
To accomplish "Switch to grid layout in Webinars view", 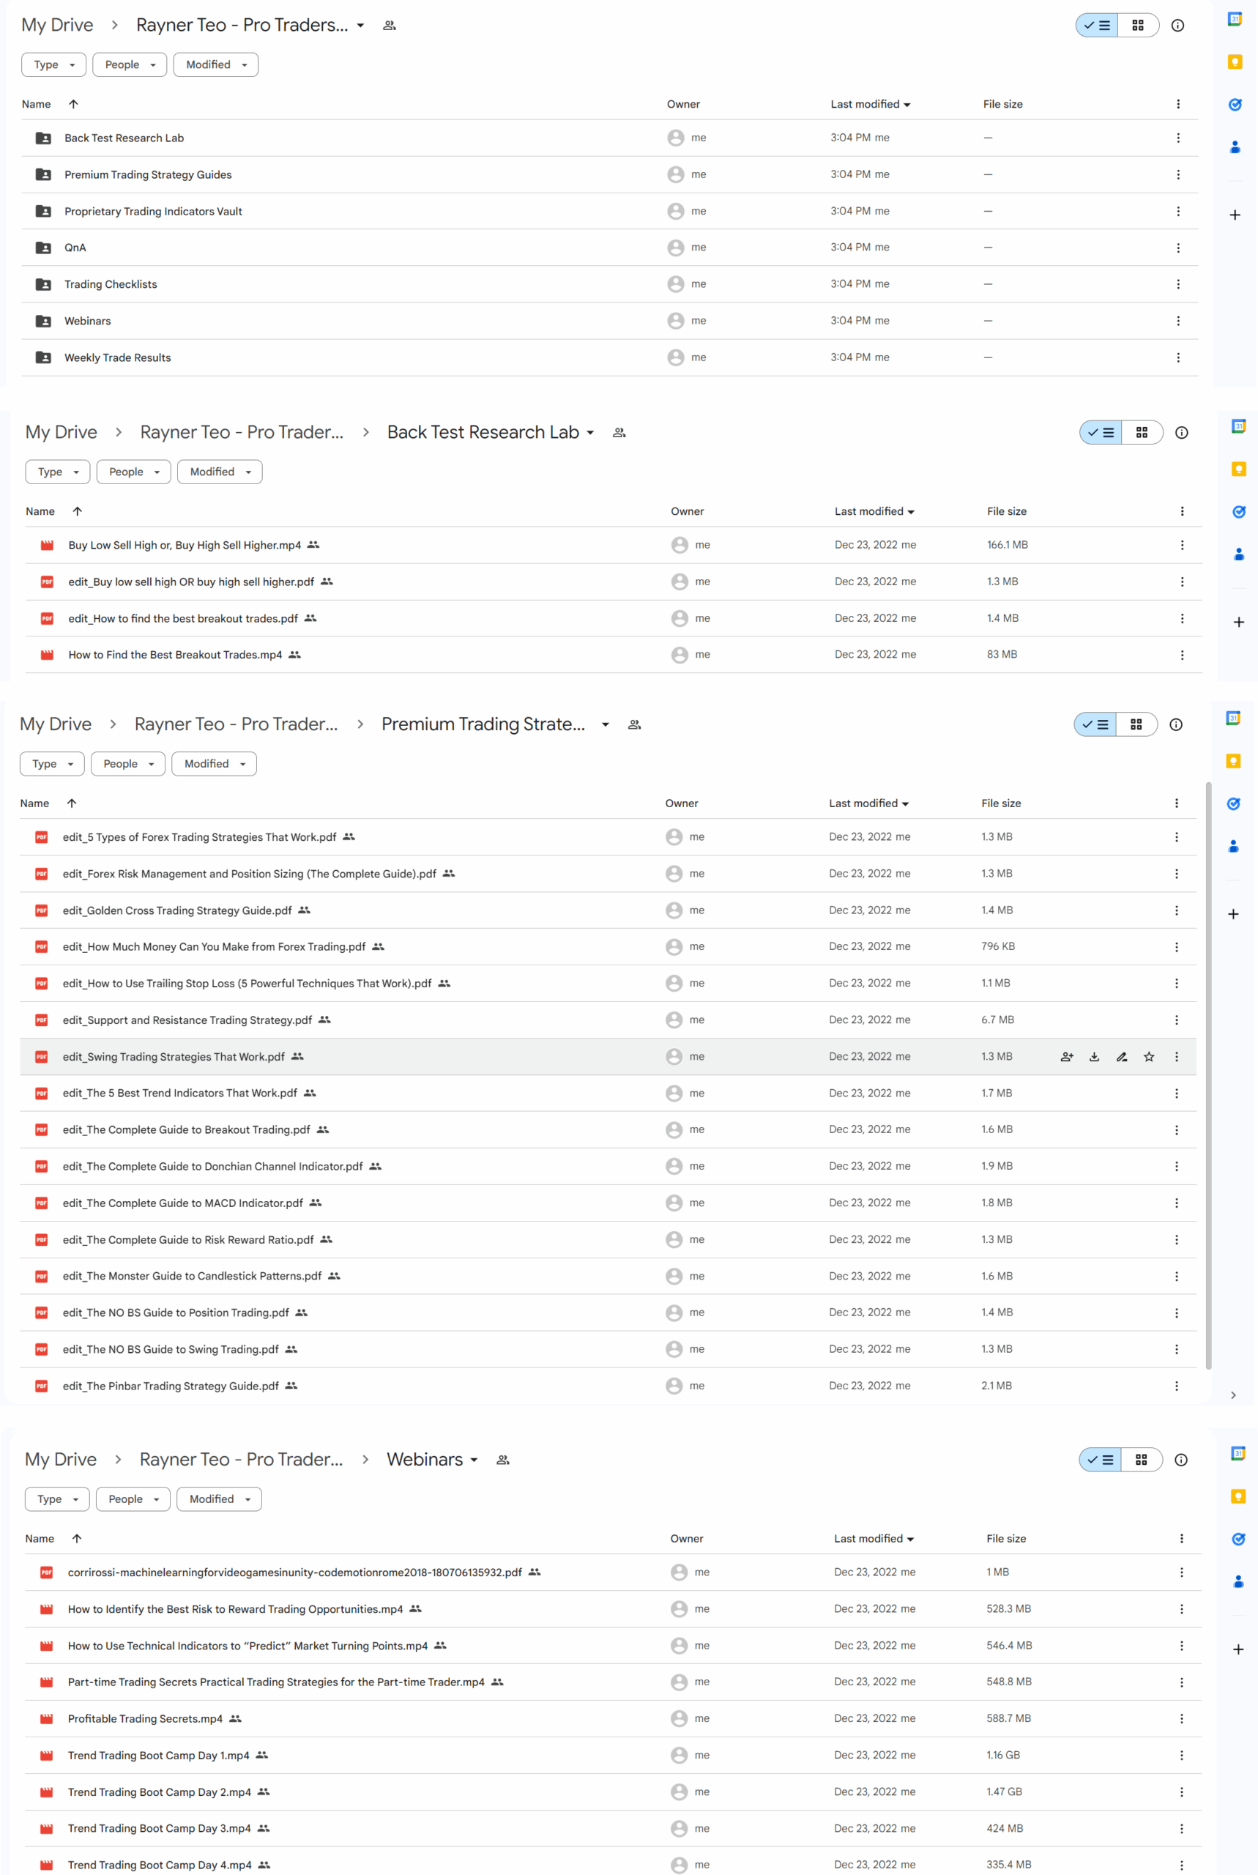I will [x=1141, y=1460].
